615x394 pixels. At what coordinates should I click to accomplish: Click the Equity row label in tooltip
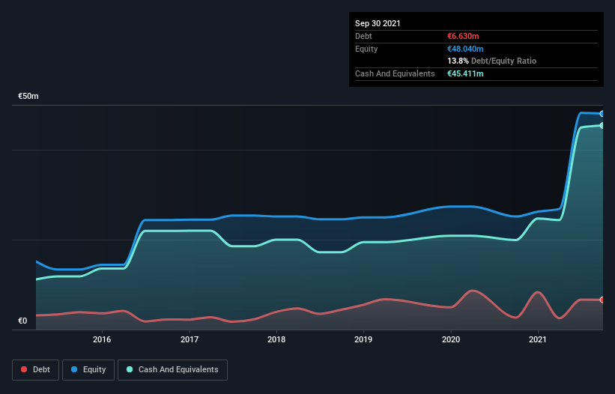[x=366, y=49]
